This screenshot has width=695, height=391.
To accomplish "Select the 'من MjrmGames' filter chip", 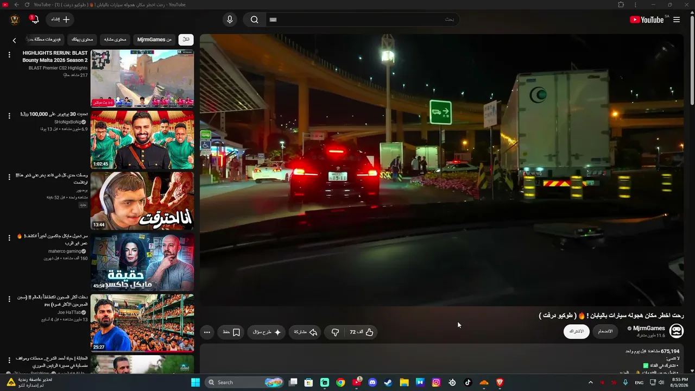I will click(154, 40).
